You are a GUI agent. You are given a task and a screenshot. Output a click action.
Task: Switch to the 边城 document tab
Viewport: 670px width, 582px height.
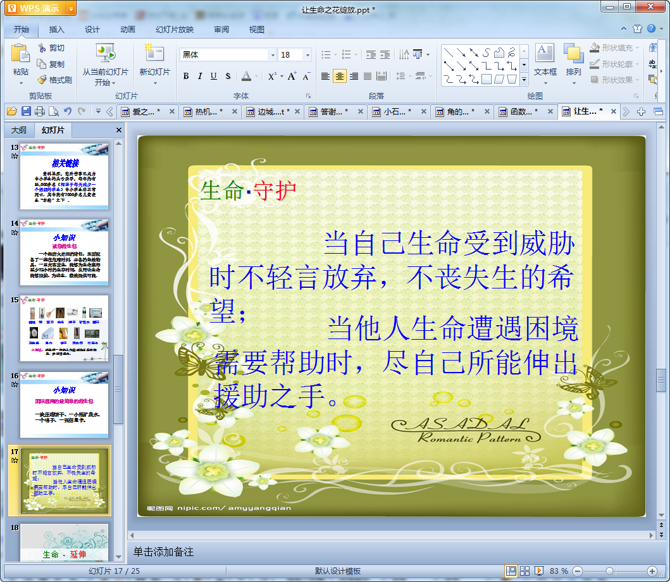(x=273, y=111)
